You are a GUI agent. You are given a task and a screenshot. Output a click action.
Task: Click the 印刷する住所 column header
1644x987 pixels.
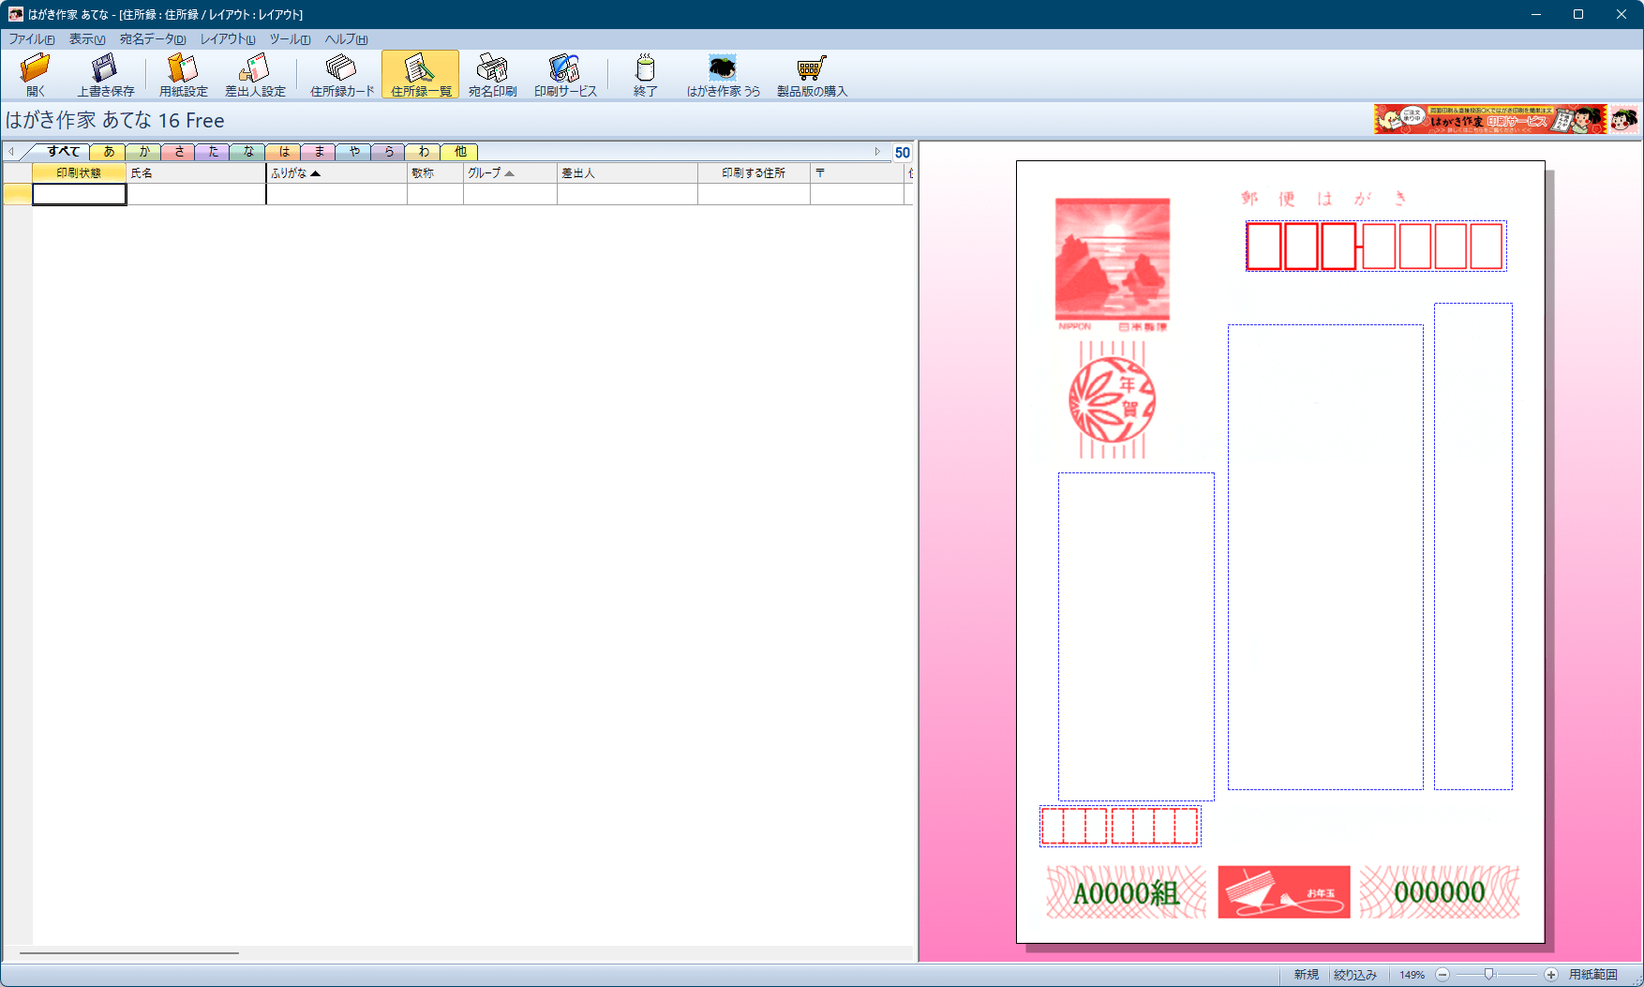(754, 173)
